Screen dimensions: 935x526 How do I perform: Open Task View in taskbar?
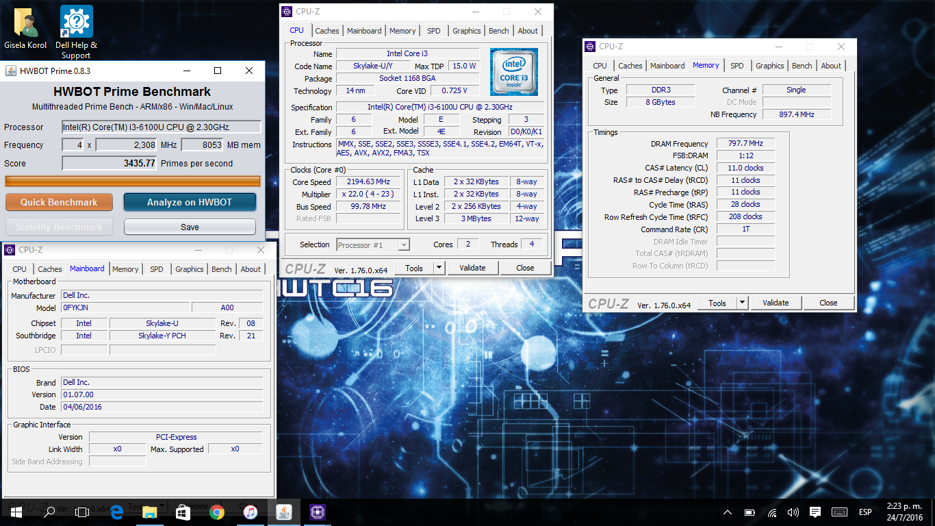[x=82, y=512]
